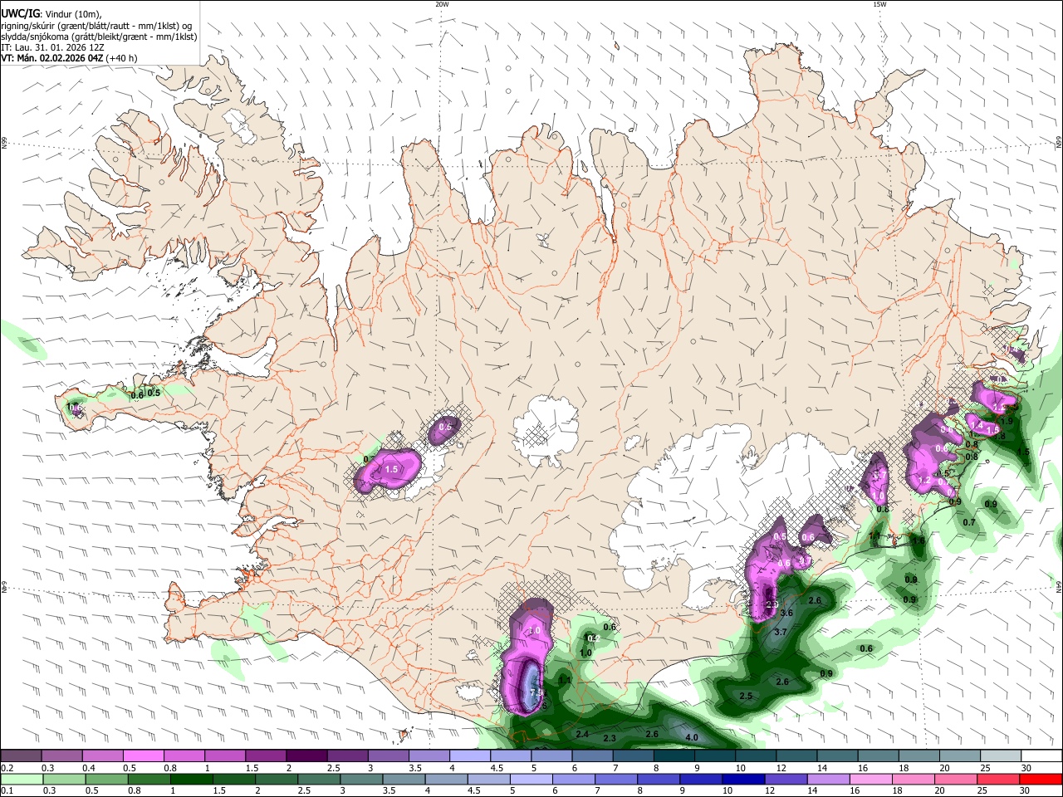This screenshot has width=1063, height=797.
Task: Click the '1.2' snowfall value in the east
Action: tap(924, 481)
